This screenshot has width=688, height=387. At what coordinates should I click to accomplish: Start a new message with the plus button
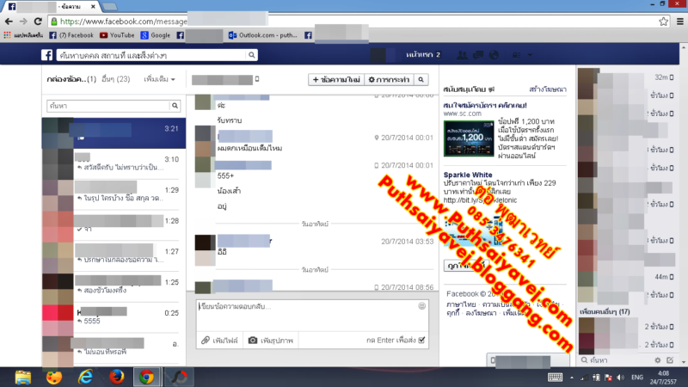pyautogui.click(x=336, y=79)
